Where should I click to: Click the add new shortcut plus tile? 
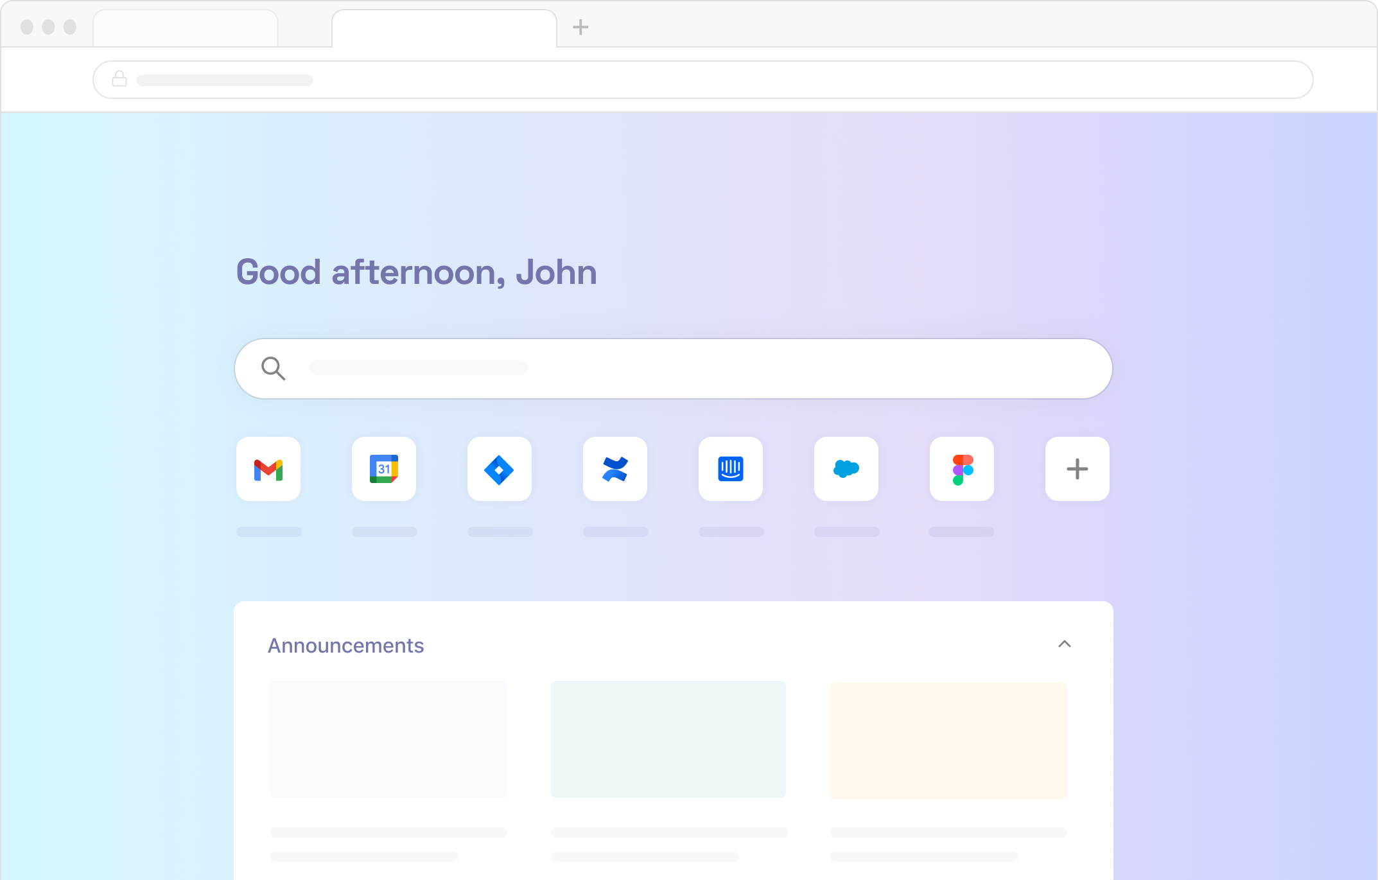point(1077,469)
